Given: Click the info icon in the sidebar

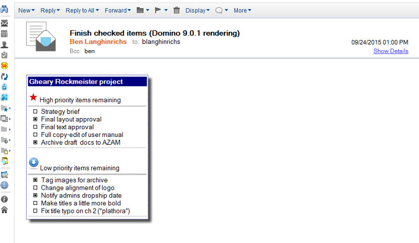Looking at the screenshot, I should pos(4,199).
